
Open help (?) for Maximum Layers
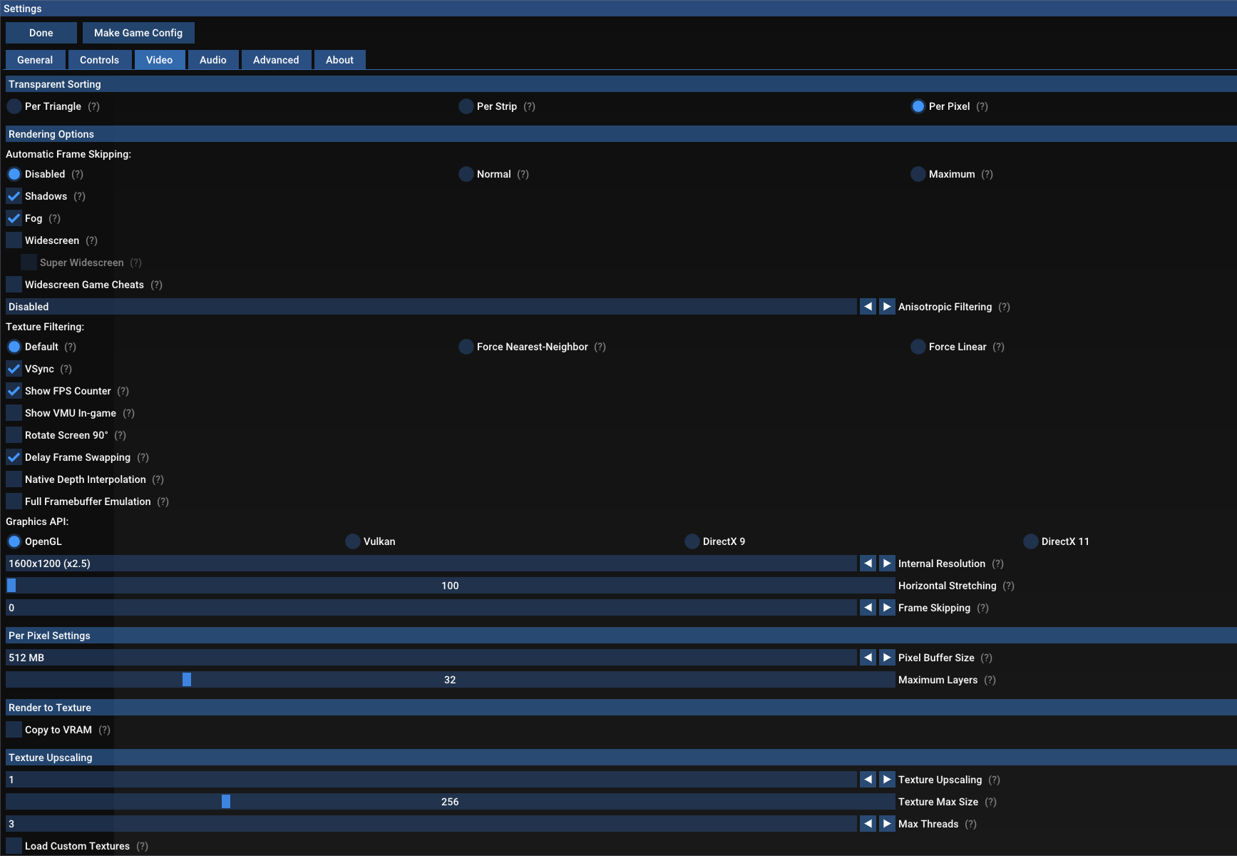990,680
